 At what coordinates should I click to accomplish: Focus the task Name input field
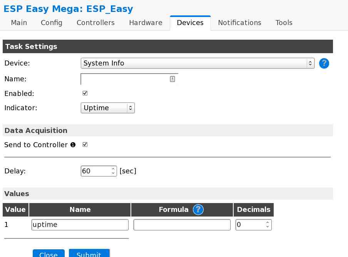[x=129, y=79]
